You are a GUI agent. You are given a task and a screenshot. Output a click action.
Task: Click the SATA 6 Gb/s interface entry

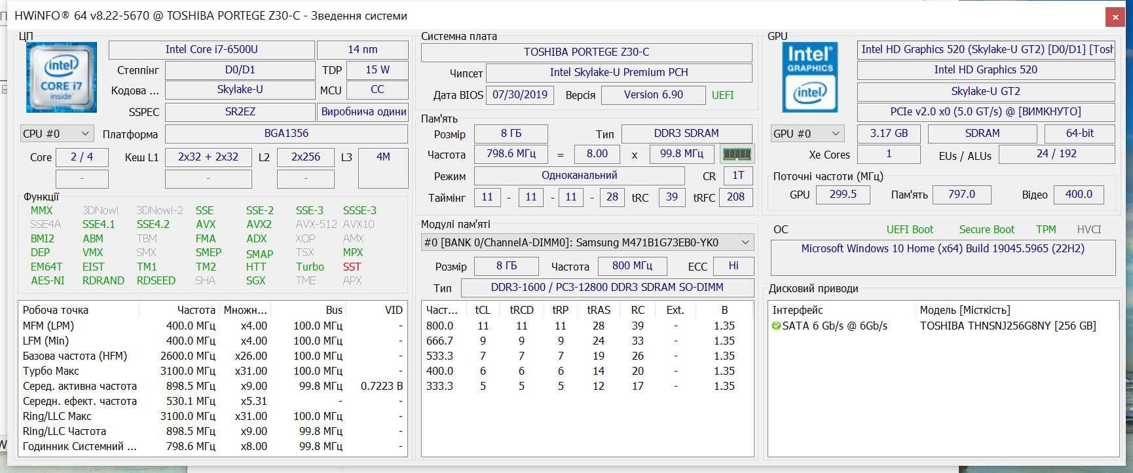(835, 326)
